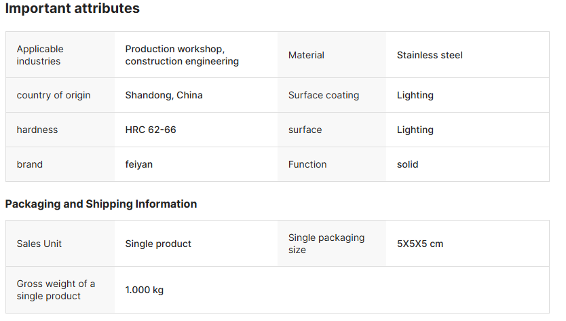Select the 1.000 kg weight value
566x321 pixels.
145,290
